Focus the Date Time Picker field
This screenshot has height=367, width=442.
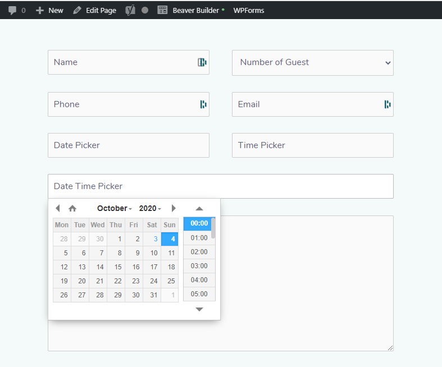221,186
